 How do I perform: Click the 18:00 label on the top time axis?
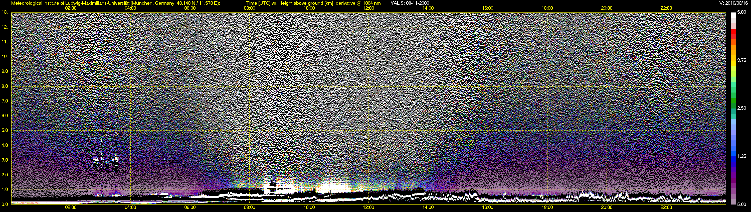pos(547,8)
